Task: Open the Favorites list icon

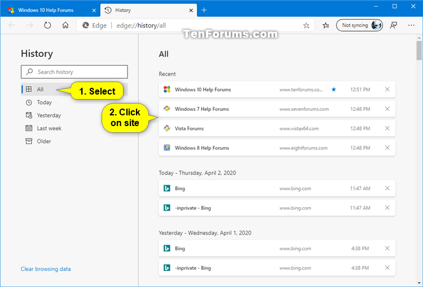Action: click(326, 25)
